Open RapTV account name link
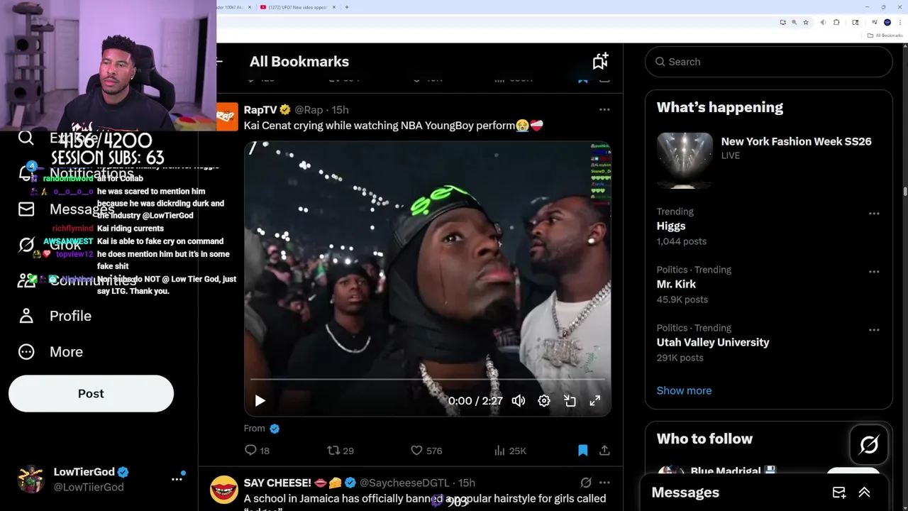 pos(260,110)
